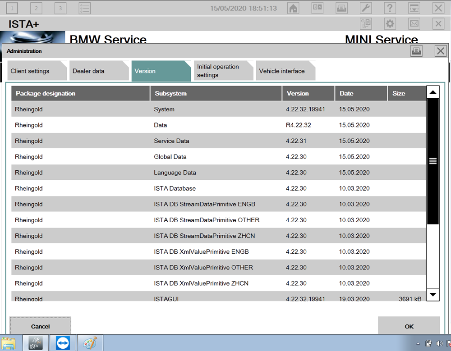Open TeamViewer from the taskbar
451x351 pixels.
[63, 343]
